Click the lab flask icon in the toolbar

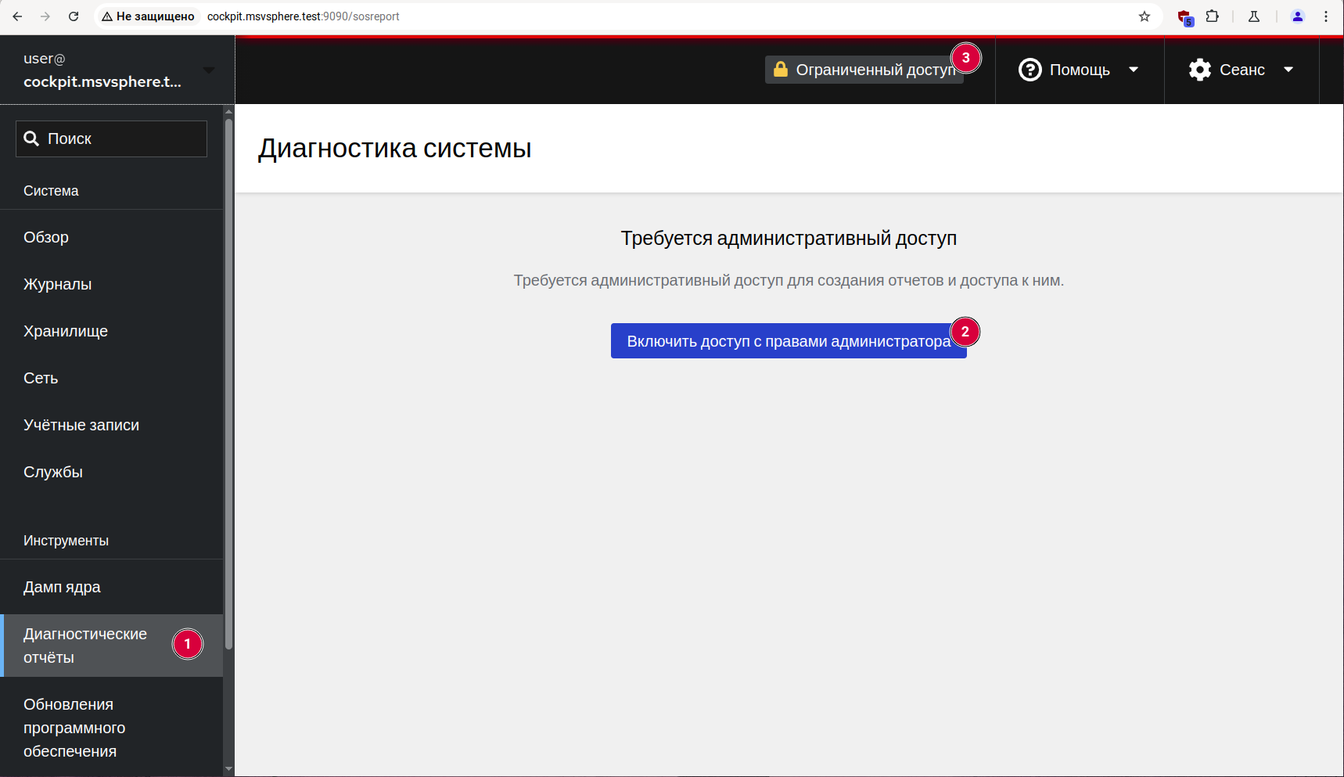1254,16
